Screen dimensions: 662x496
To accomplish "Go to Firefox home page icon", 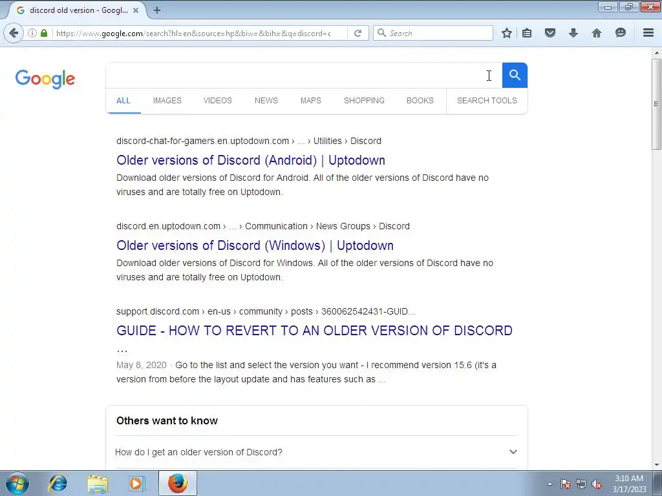I will (x=597, y=33).
